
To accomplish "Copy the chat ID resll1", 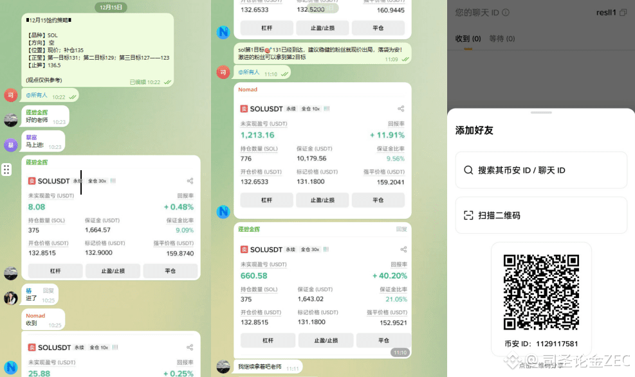I will coord(623,13).
